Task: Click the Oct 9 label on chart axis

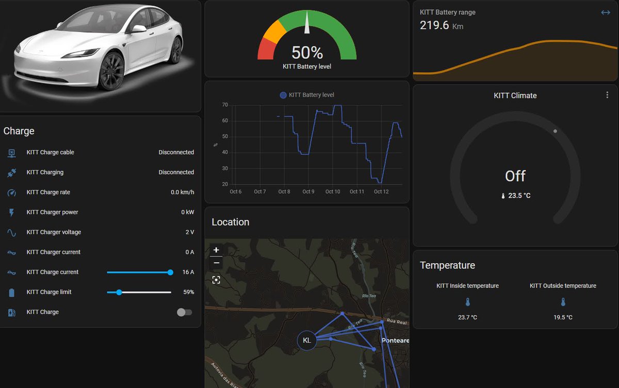Action: coord(308,192)
